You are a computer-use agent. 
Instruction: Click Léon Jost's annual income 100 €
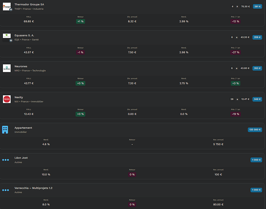(x=218, y=174)
